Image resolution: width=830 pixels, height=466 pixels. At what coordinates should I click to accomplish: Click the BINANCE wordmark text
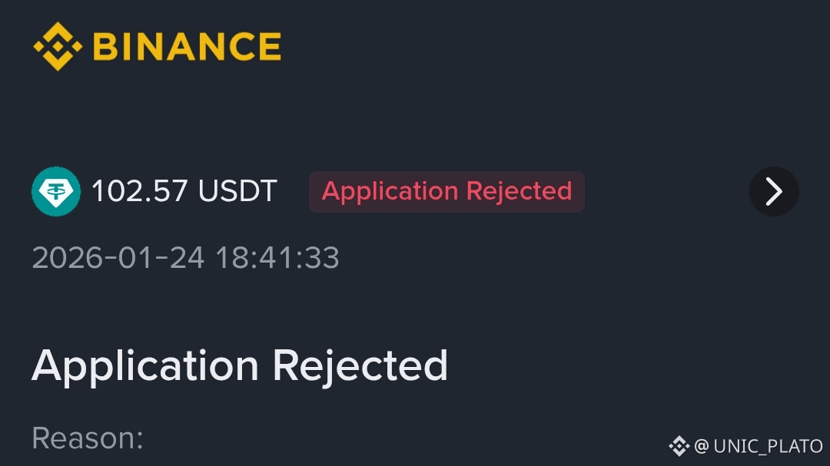pyautogui.click(x=186, y=45)
